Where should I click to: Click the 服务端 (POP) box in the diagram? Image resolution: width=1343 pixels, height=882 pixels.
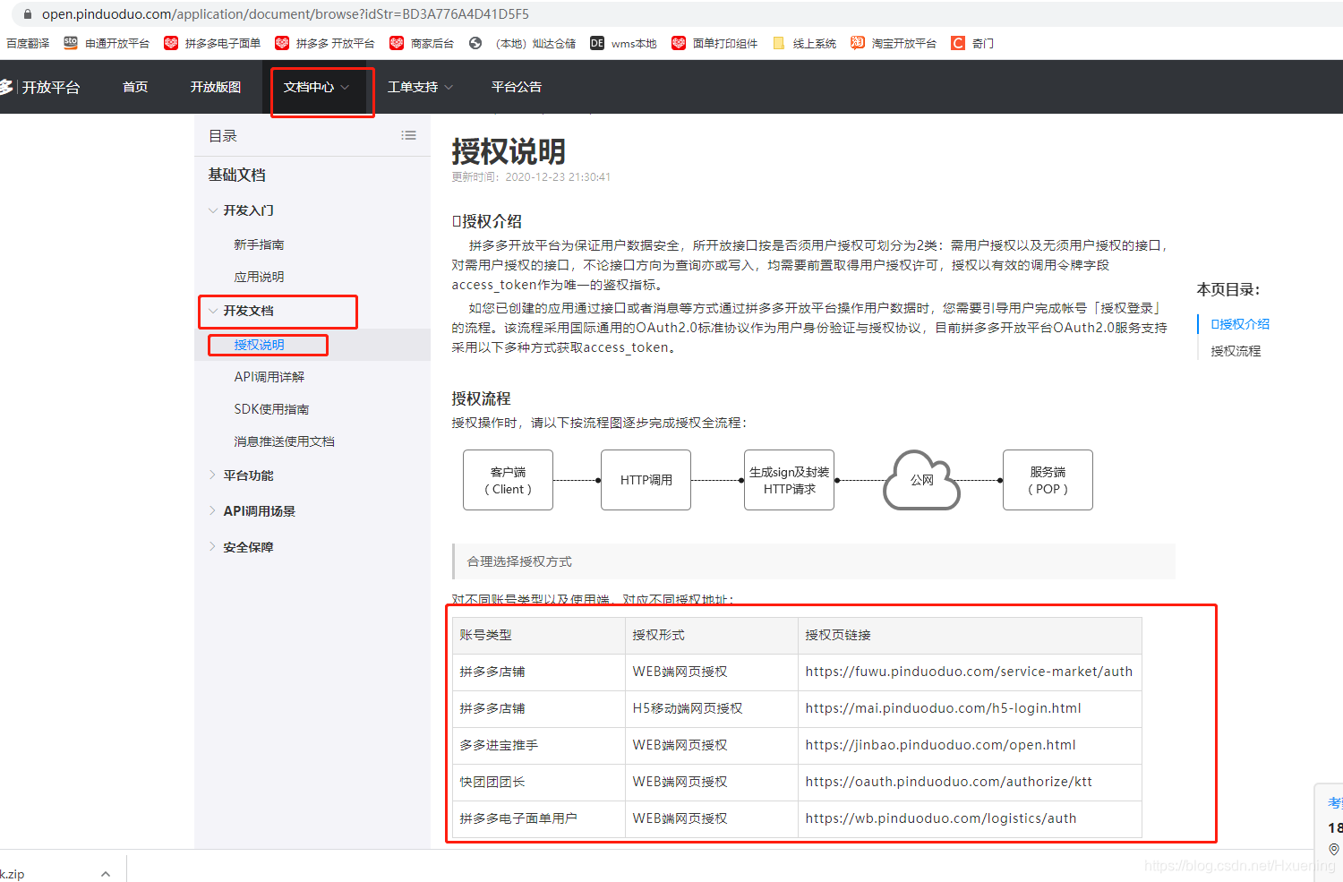click(x=1048, y=480)
